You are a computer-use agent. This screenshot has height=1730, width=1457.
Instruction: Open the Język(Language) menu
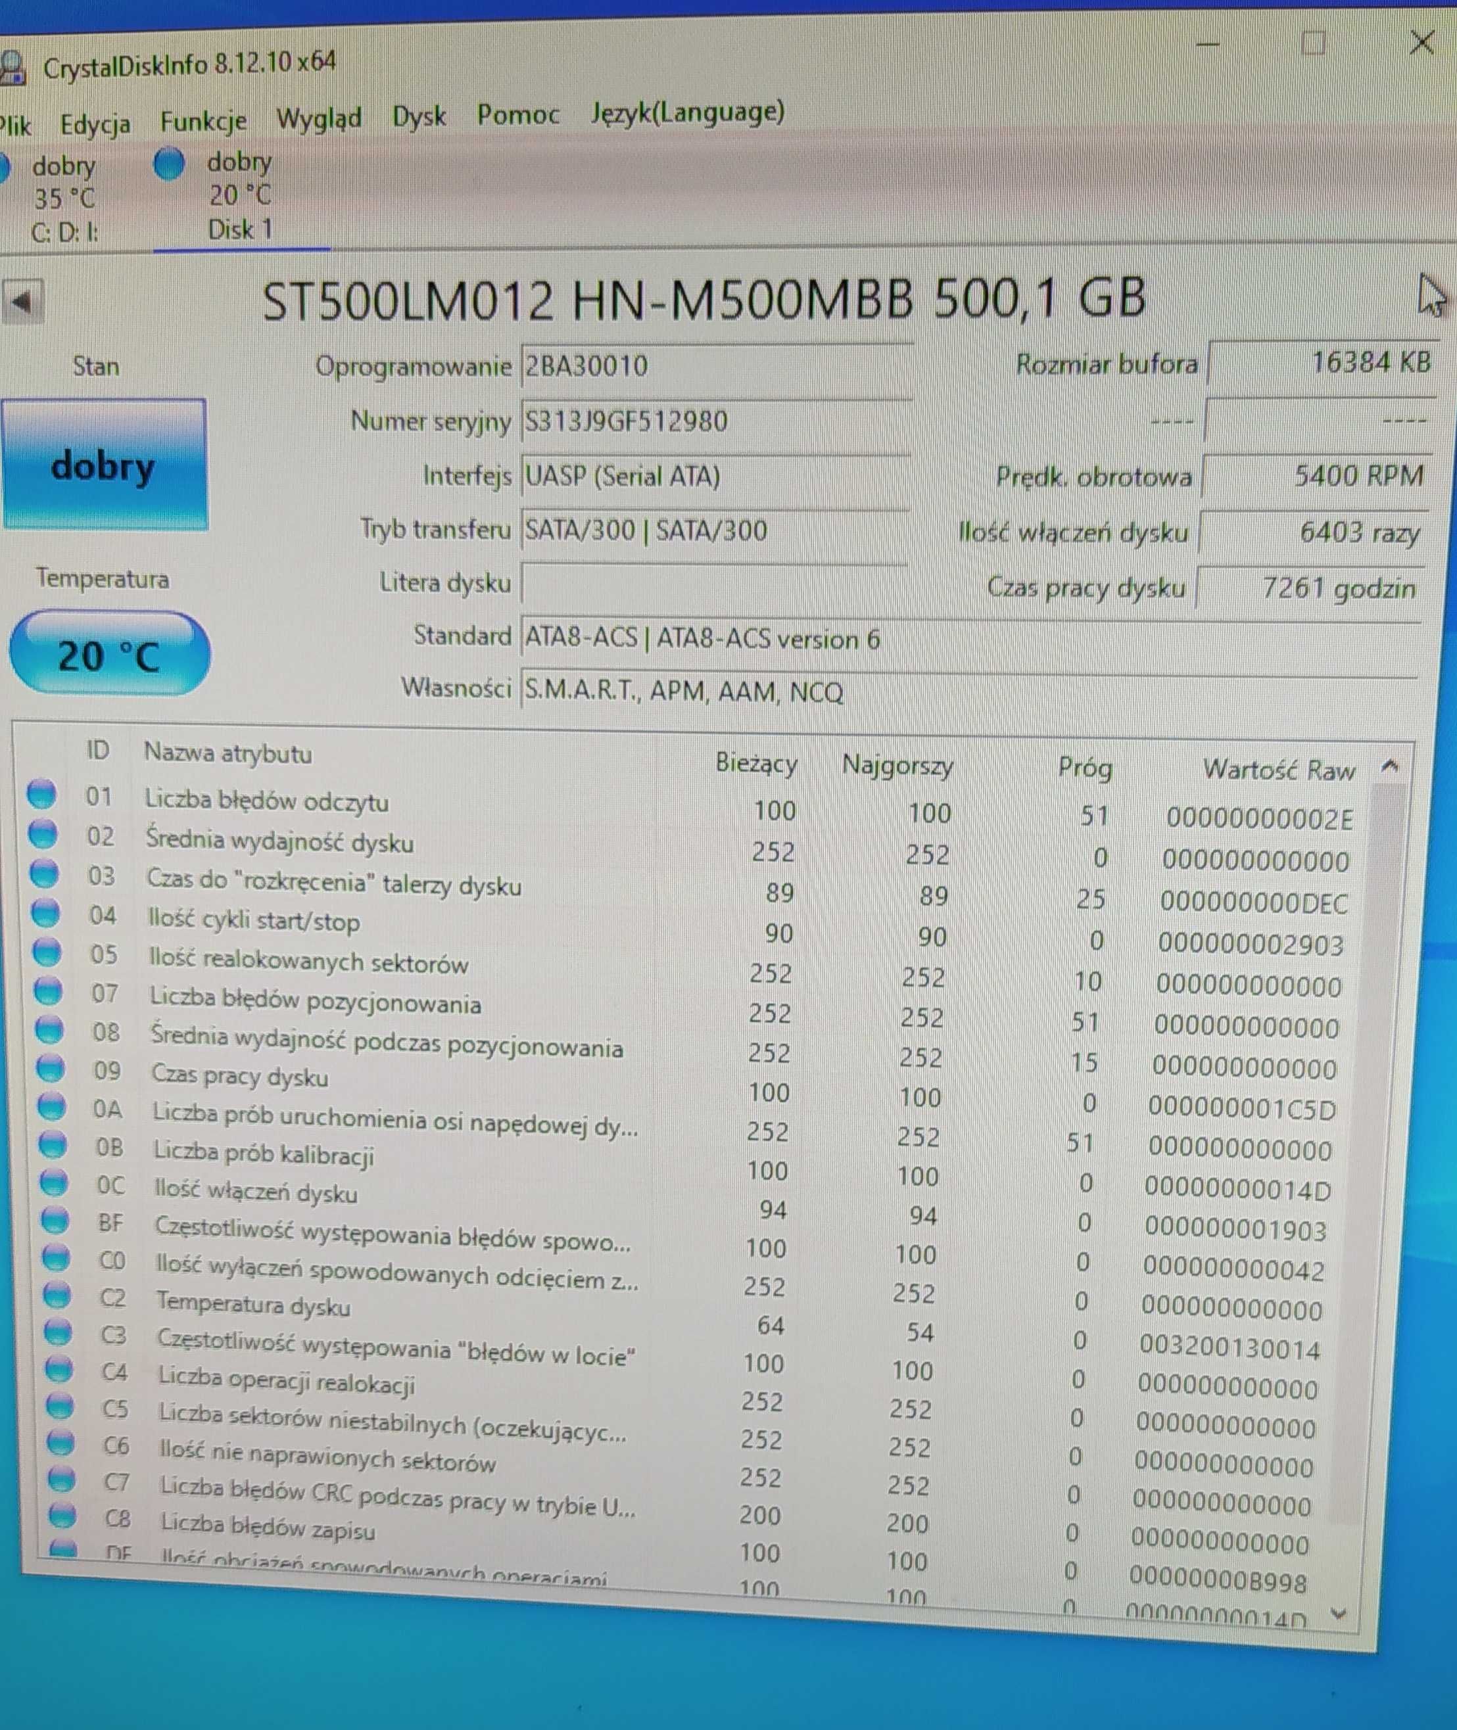[687, 112]
